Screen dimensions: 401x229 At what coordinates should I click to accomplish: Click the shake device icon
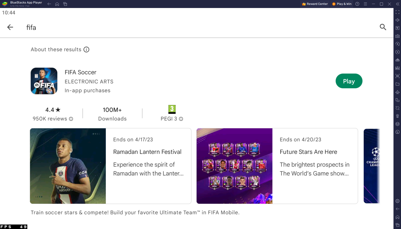pos(397,108)
